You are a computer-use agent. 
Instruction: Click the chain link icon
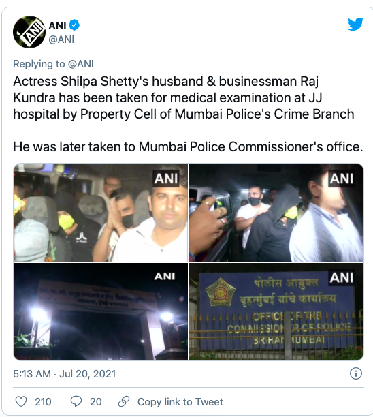pyautogui.click(x=124, y=401)
